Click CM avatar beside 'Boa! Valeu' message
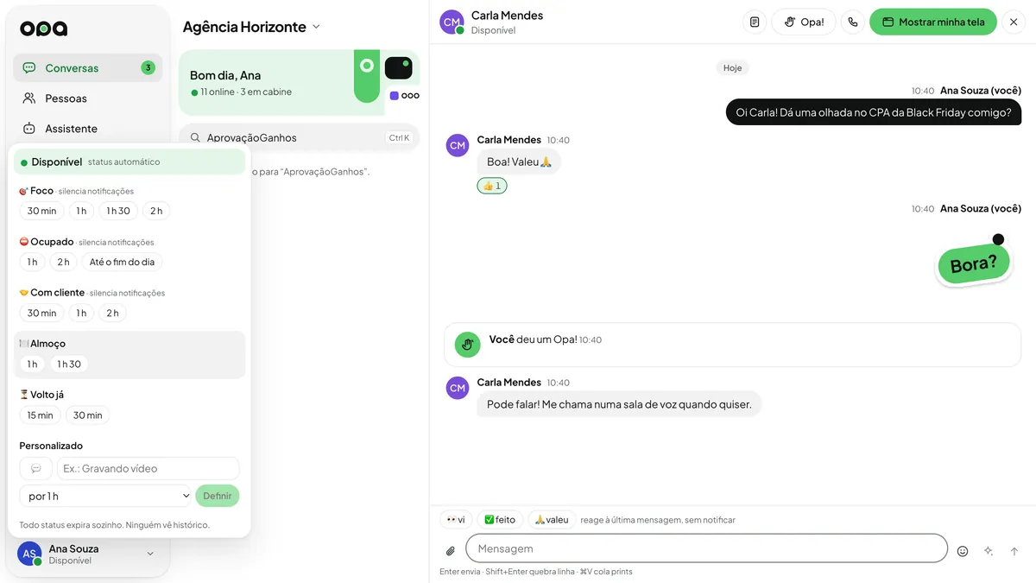This screenshot has height=583, width=1036. (x=458, y=146)
